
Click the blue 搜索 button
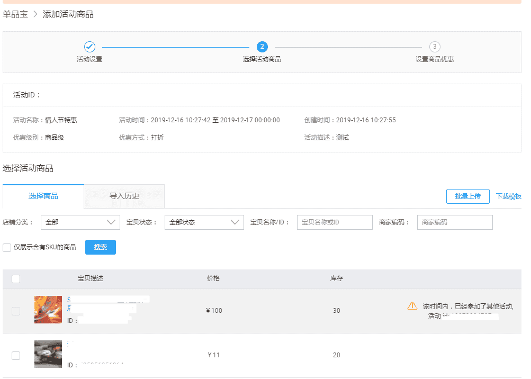(100, 247)
